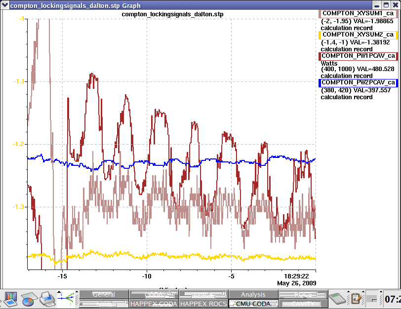The width and height of the screenshot is (401, 309).
Task: Open the pager mini desktop icon in panel
Action: click(372, 299)
